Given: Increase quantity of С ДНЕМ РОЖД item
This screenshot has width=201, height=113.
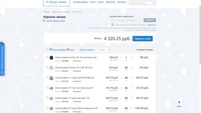Looking at the screenshot, I should 131,78.
